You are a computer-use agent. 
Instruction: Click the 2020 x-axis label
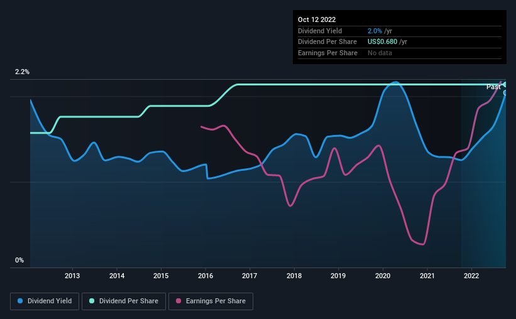[x=383, y=276]
